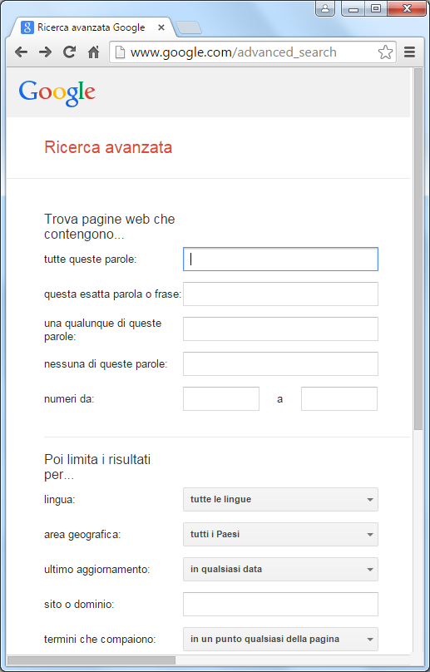Click the 'Trova pagine web che contengono...' heading
This screenshot has width=430, height=672.
[x=109, y=227]
